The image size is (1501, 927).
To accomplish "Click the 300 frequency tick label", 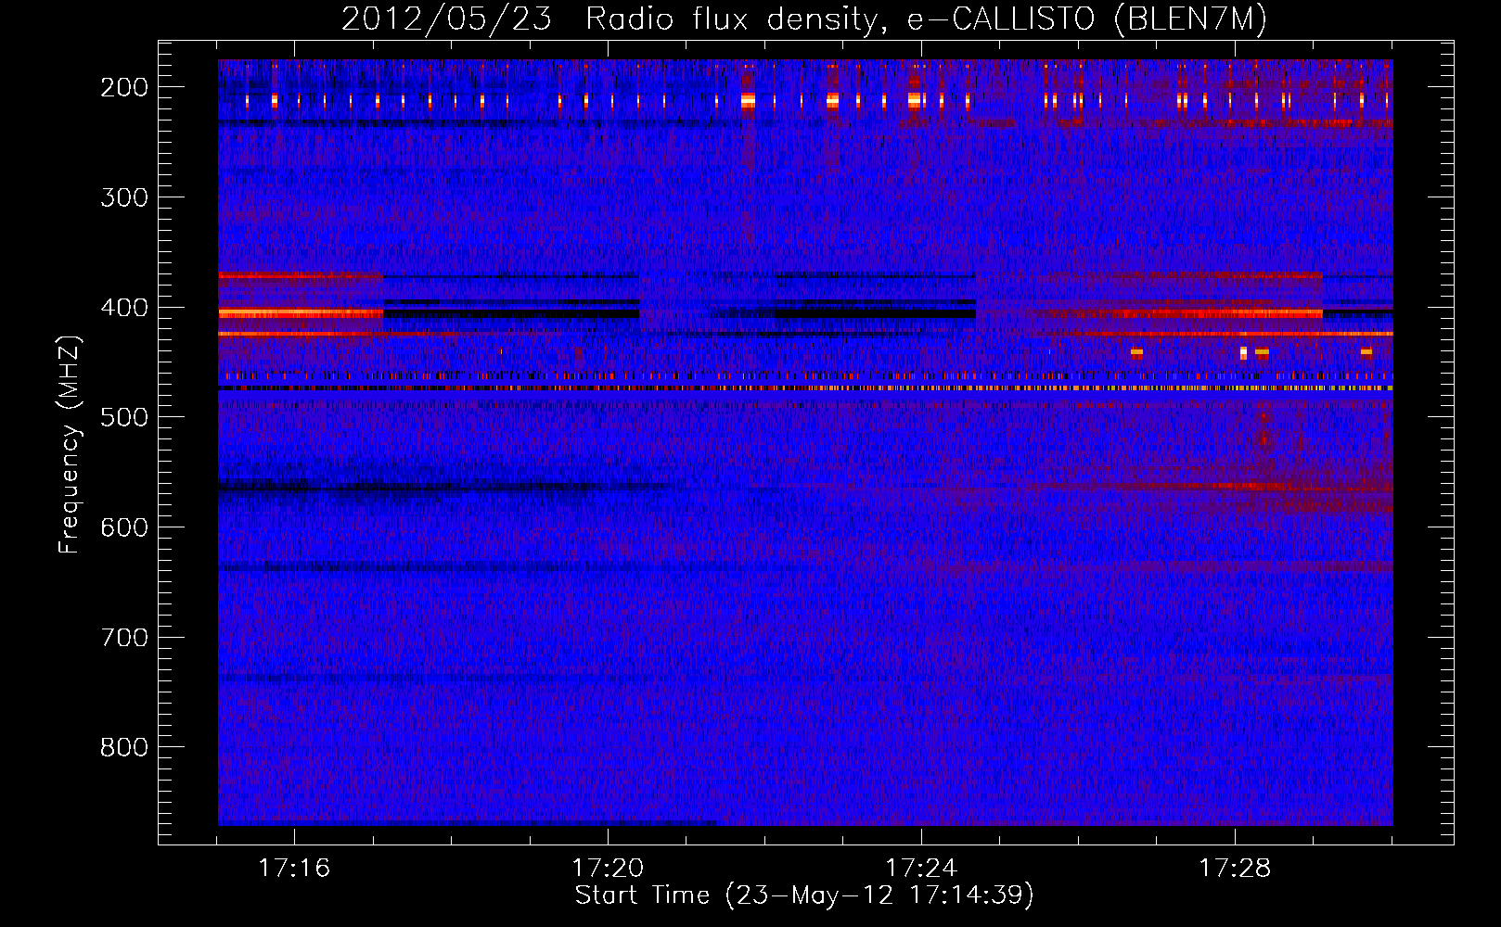I will 124,197.
